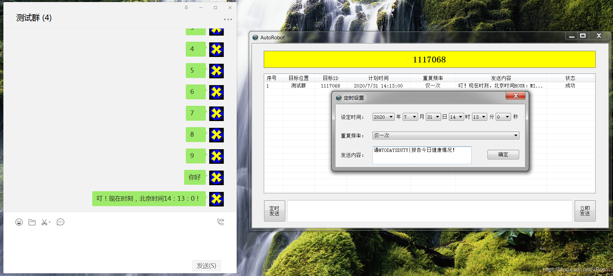Click the green message bubble 8
Screen dimensions: 613x276
pos(196,135)
